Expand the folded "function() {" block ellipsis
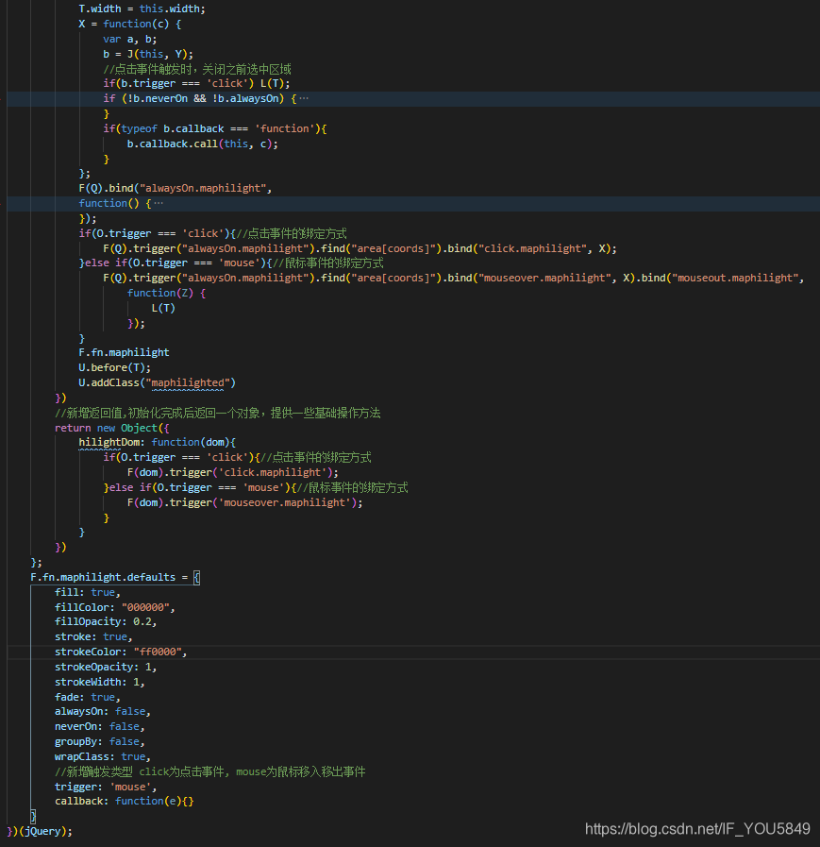Screen dimensions: 820x847 click(x=159, y=203)
